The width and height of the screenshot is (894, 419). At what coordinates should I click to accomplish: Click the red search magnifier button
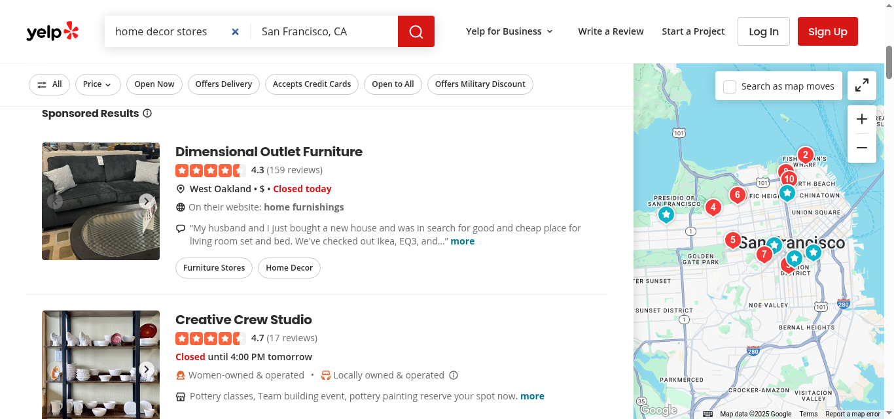point(416,31)
